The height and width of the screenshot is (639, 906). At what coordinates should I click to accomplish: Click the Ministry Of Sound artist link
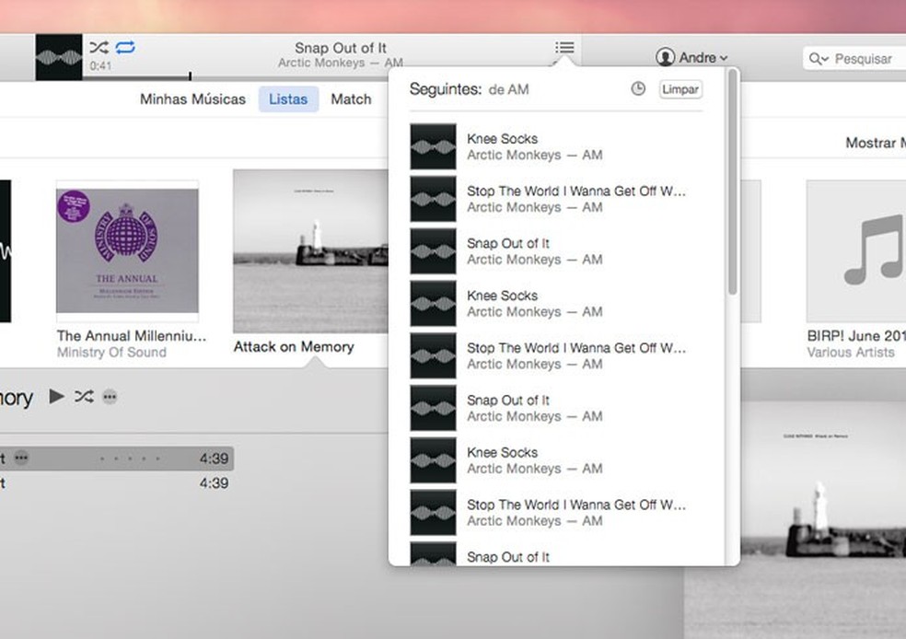click(111, 353)
